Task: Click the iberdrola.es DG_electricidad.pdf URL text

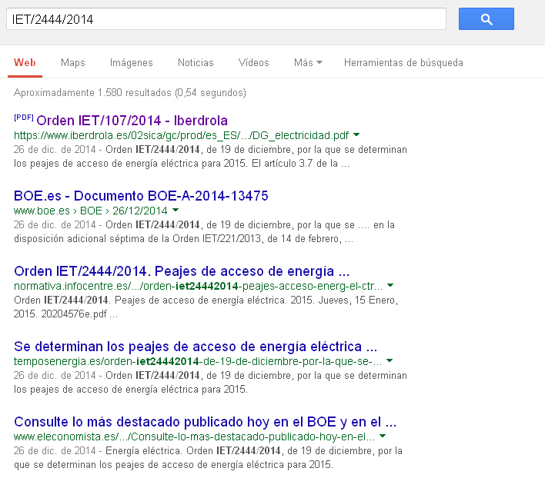Action: tap(181, 135)
